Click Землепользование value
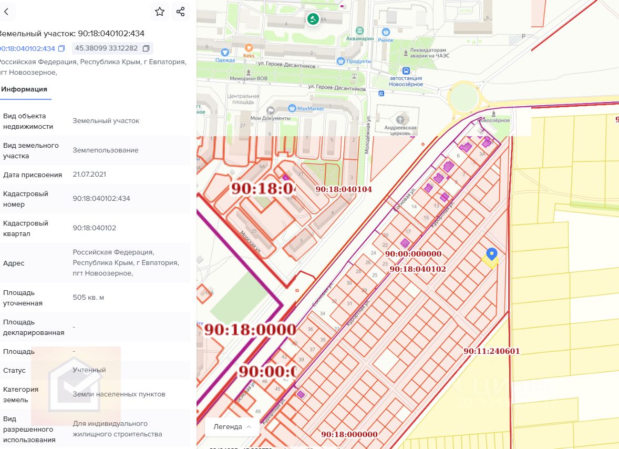Screen dimensions: 619x449 tap(106, 150)
